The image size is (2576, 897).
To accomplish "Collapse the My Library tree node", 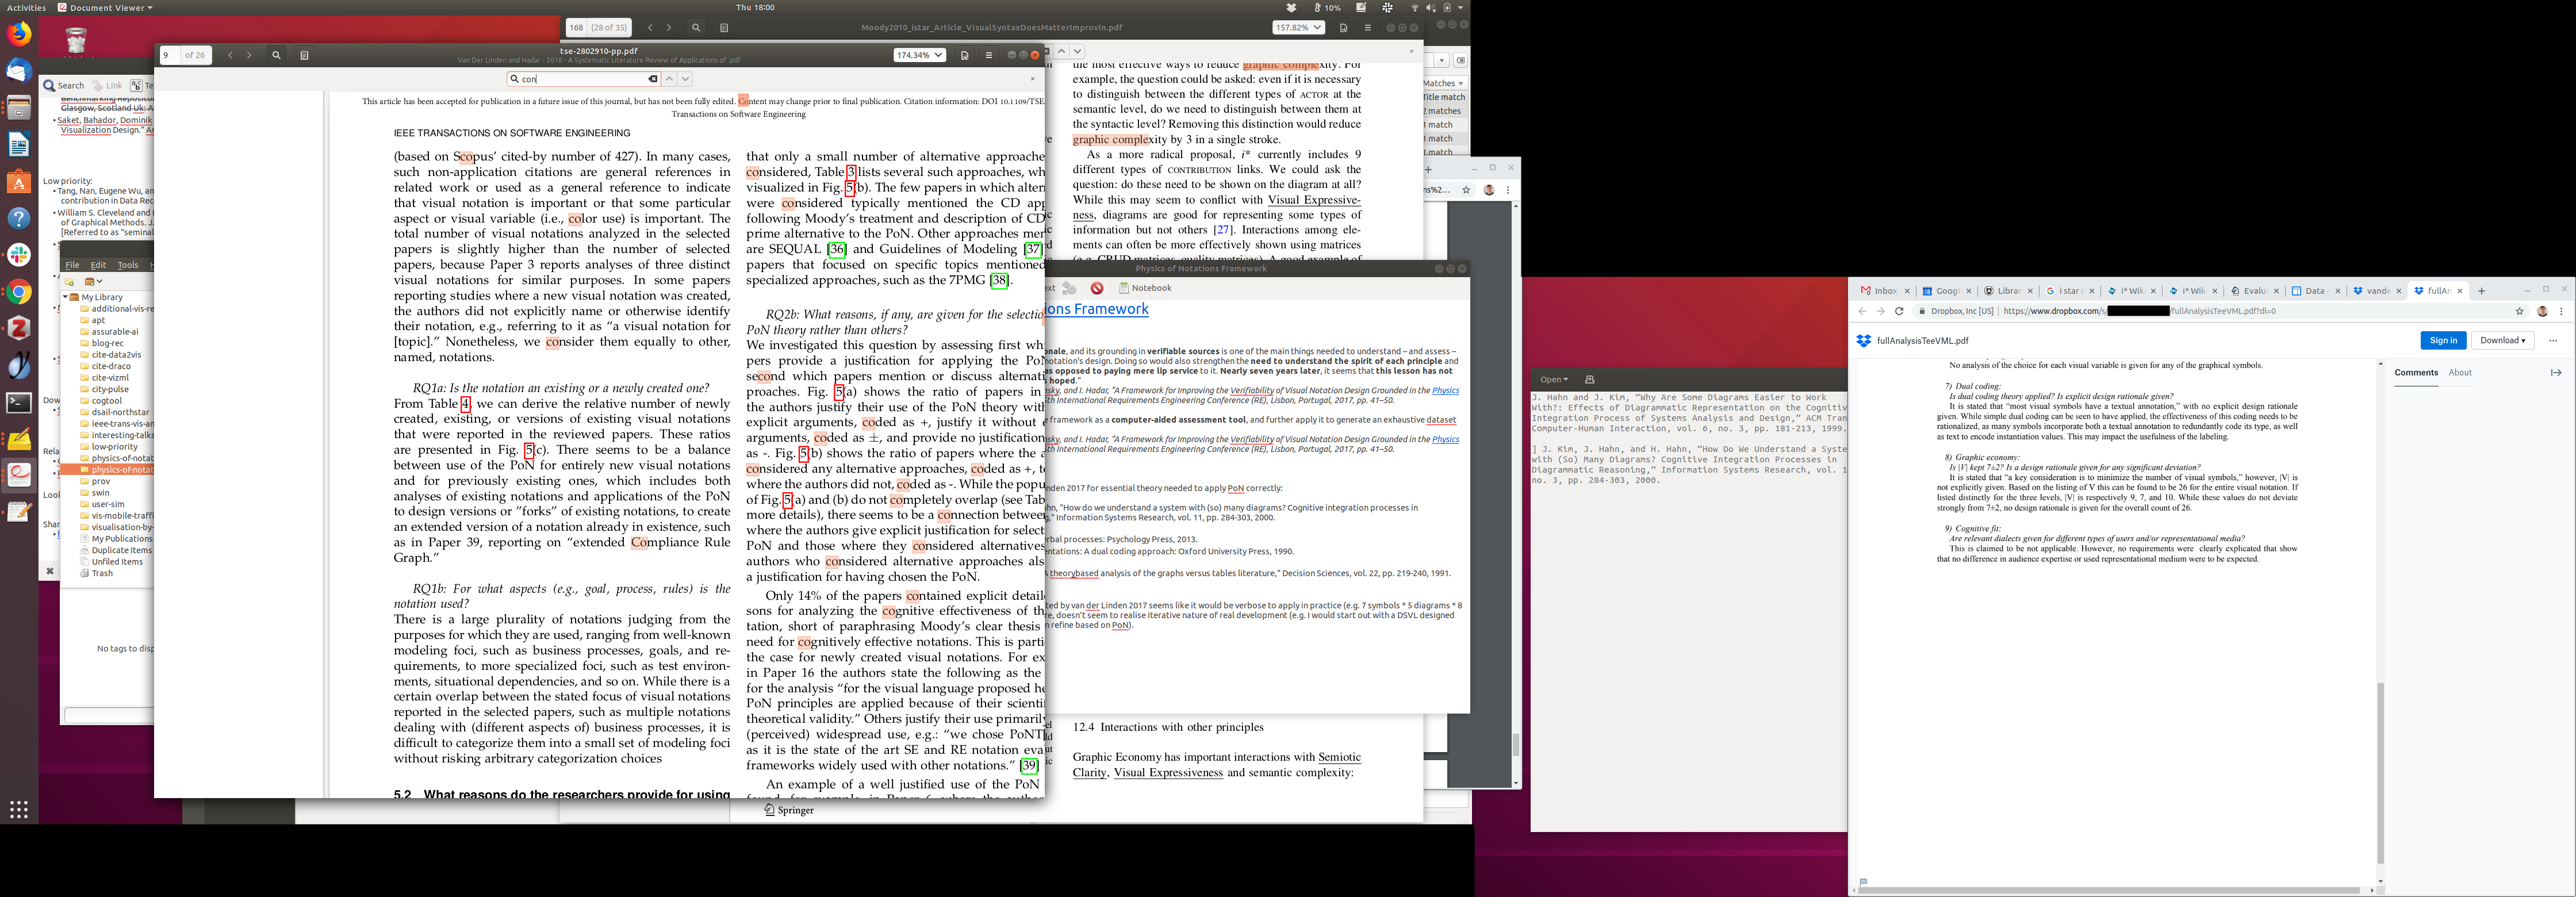I will 65,297.
